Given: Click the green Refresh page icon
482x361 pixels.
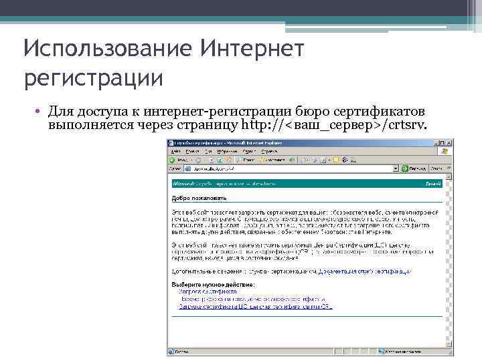Looking at the screenshot, I should point(220,160).
